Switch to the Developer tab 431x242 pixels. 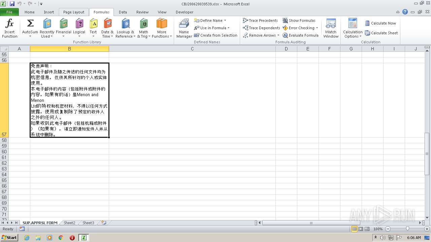[x=185, y=12]
